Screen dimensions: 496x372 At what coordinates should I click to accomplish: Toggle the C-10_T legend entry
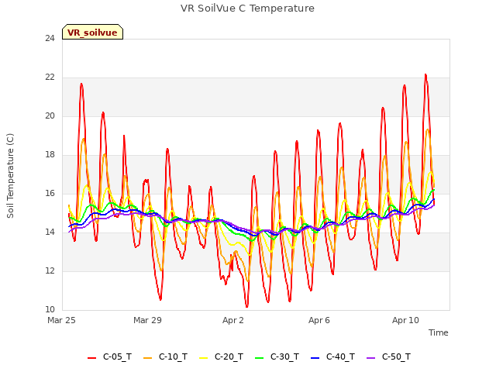point(165,357)
